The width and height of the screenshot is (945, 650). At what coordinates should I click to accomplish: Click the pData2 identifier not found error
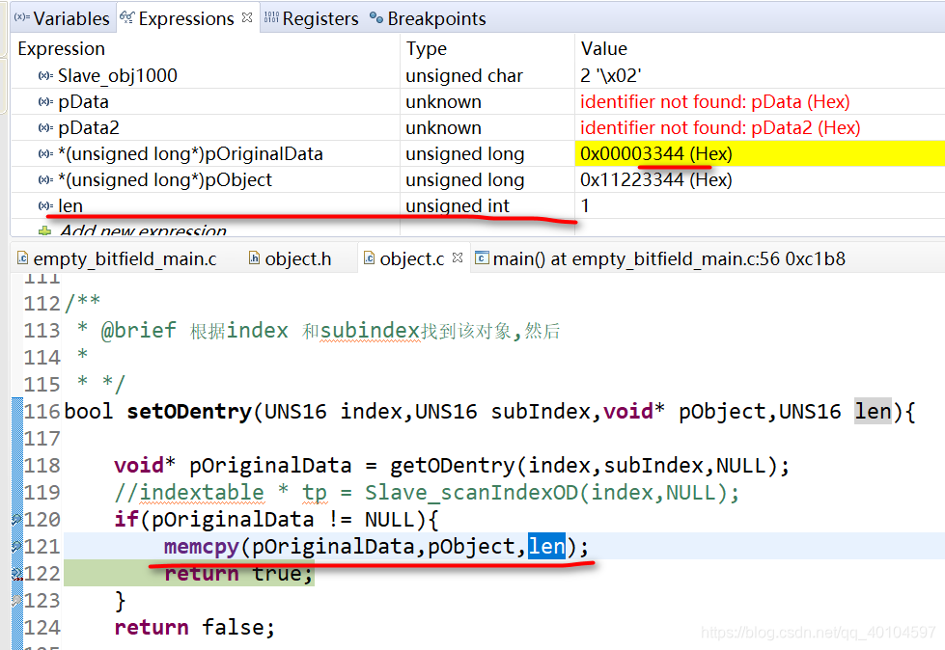coord(720,127)
